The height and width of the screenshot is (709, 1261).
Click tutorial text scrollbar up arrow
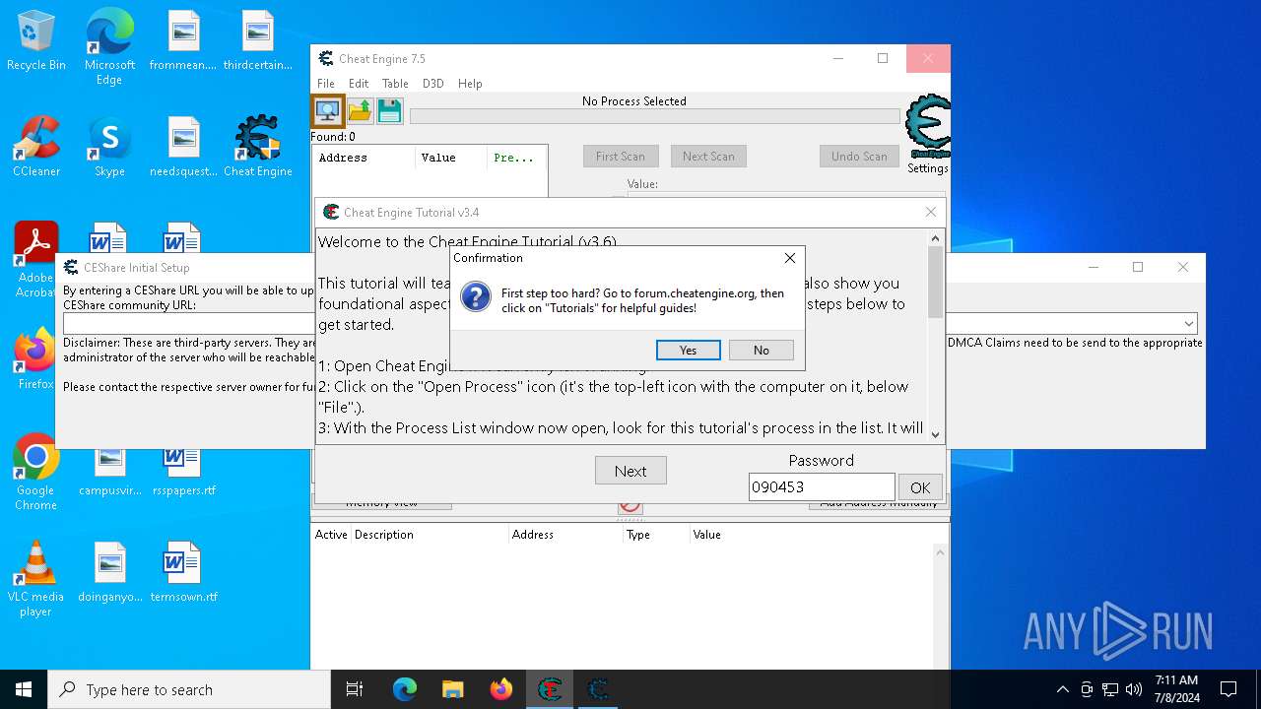click(x=936, y=237)
